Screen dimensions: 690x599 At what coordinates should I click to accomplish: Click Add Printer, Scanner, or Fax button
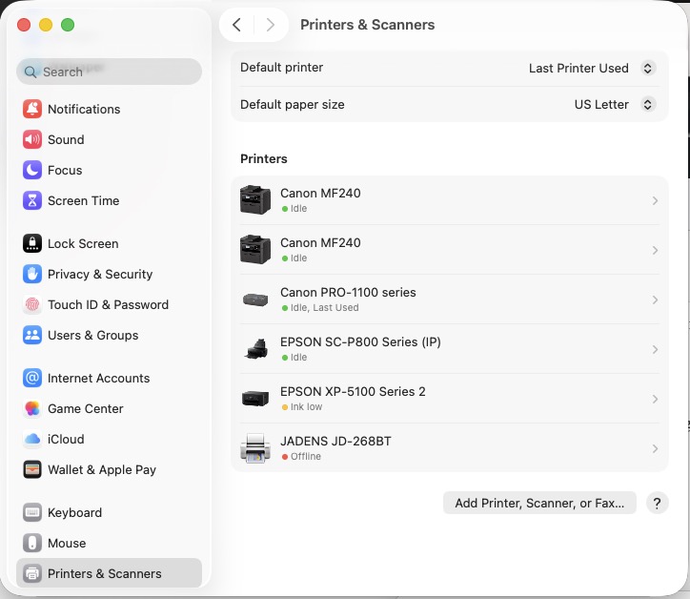pos(539,503)
